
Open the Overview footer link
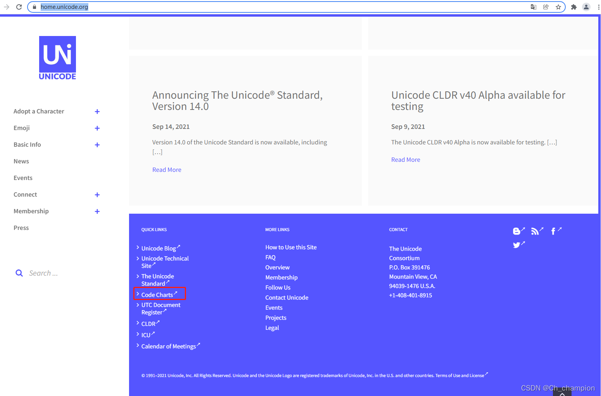tap(277, 267)
